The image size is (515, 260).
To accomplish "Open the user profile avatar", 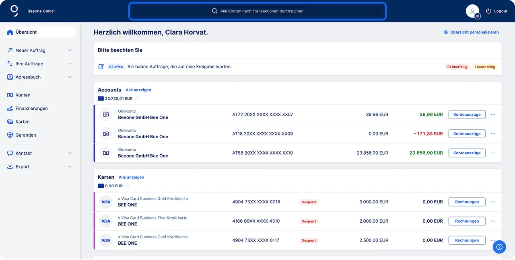I will (x=472, y=11).
